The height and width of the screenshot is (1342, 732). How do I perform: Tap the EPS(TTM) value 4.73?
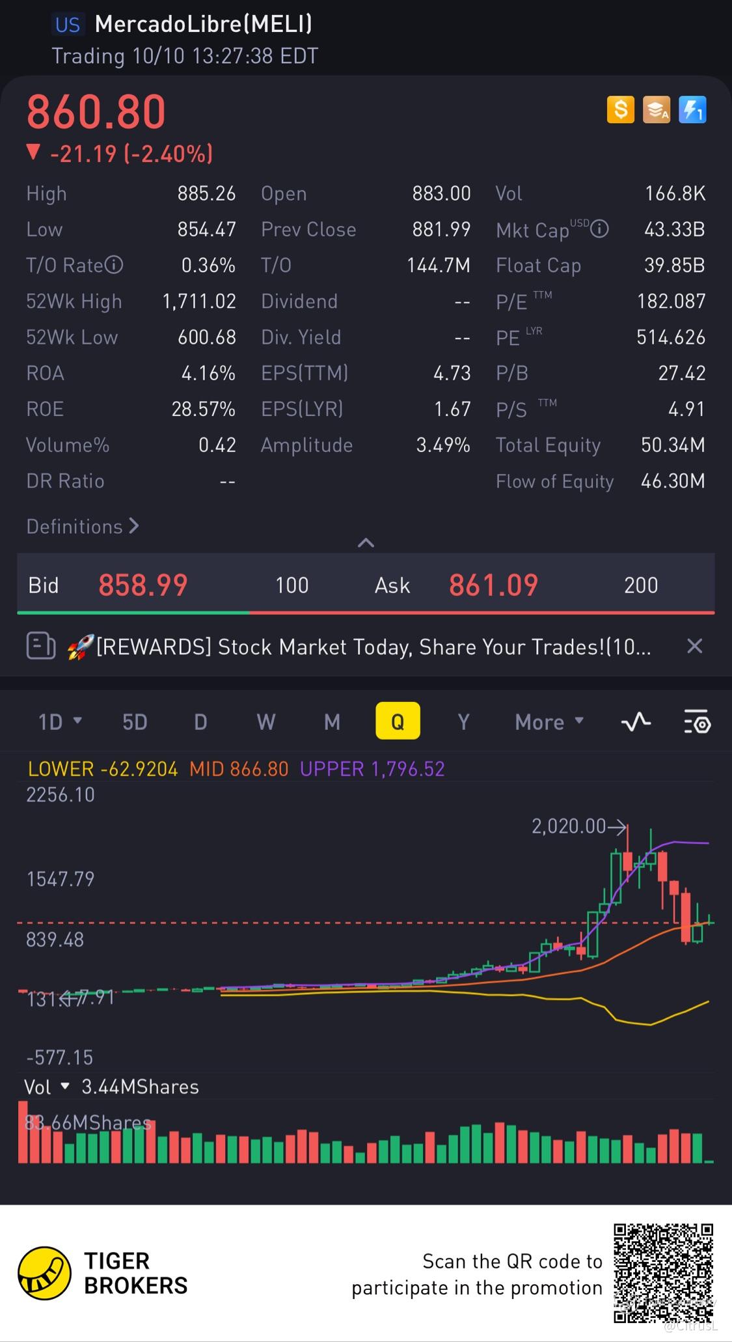point(452,373)
